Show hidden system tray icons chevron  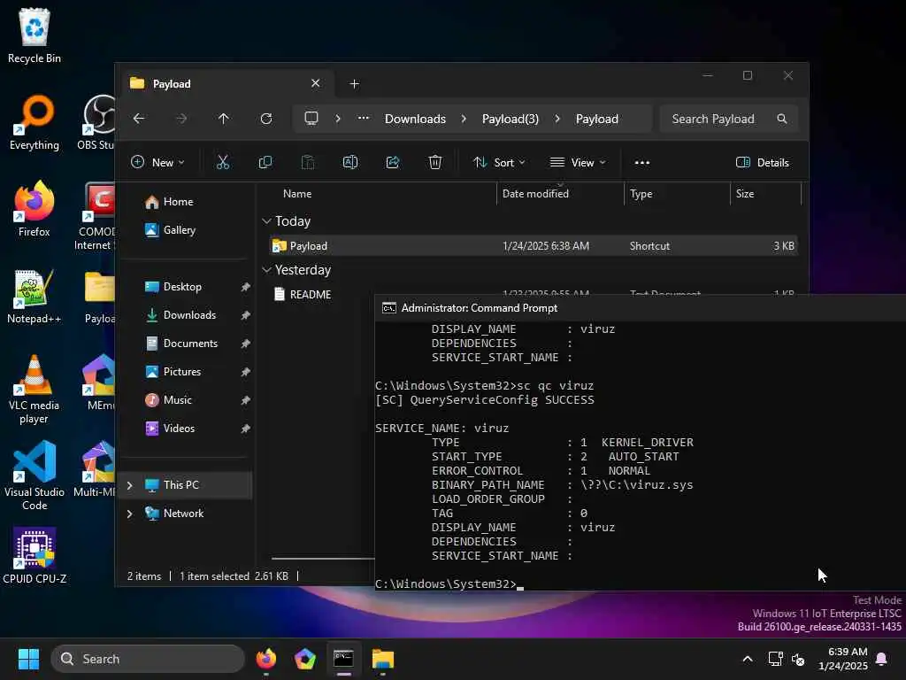[x=748, y=659]
